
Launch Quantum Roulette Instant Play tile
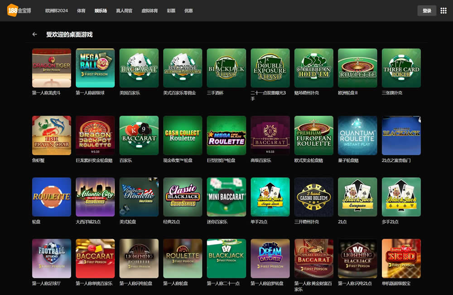pos(358,135)
